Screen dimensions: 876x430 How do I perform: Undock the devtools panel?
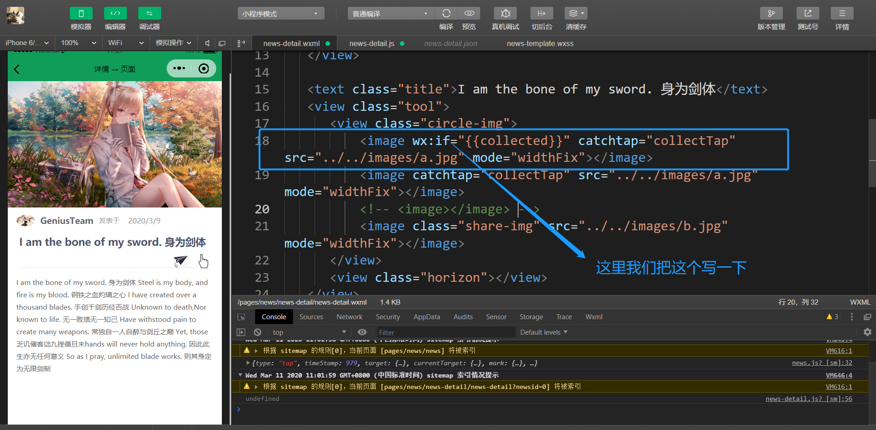[x=867, y=317]
